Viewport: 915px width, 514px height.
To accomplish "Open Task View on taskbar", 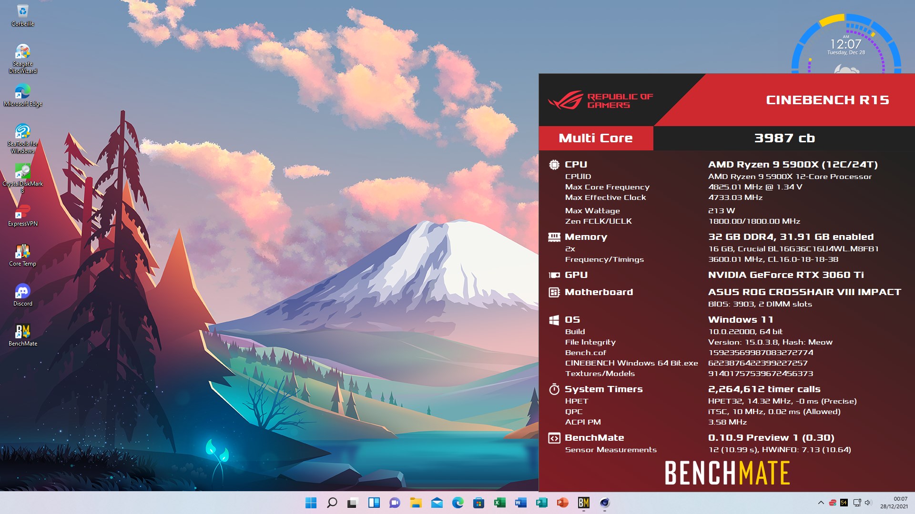I will click(x=353, y=503).
